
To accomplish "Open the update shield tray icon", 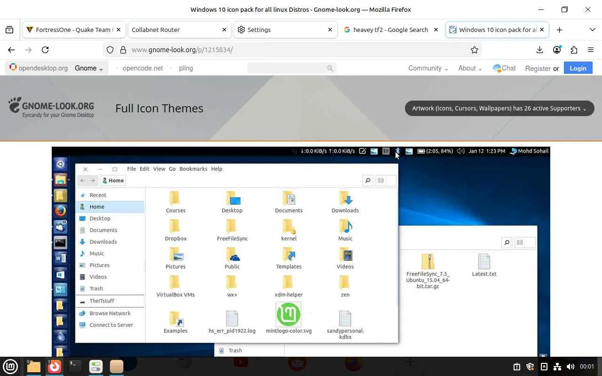I will [x=530, y=367].
